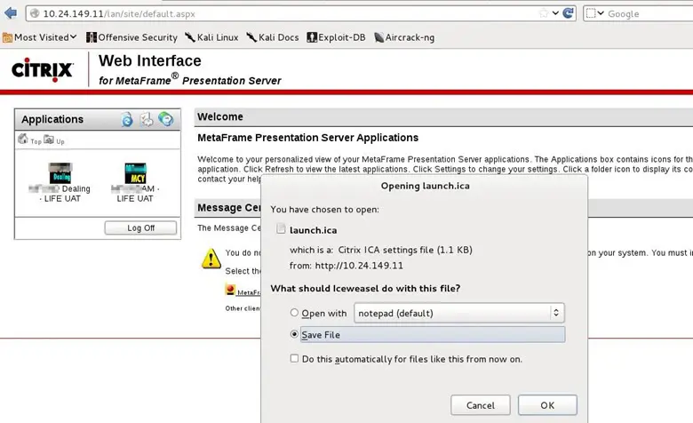Open the Settings icon in Applications panel
Viewport: 693px width, 423px height.
coord(147,119)
